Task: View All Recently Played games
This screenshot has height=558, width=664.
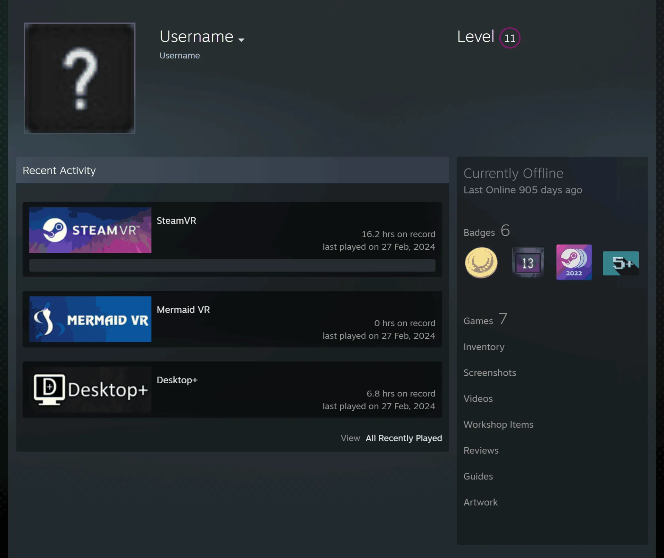Action: click(x=404, y=438)
